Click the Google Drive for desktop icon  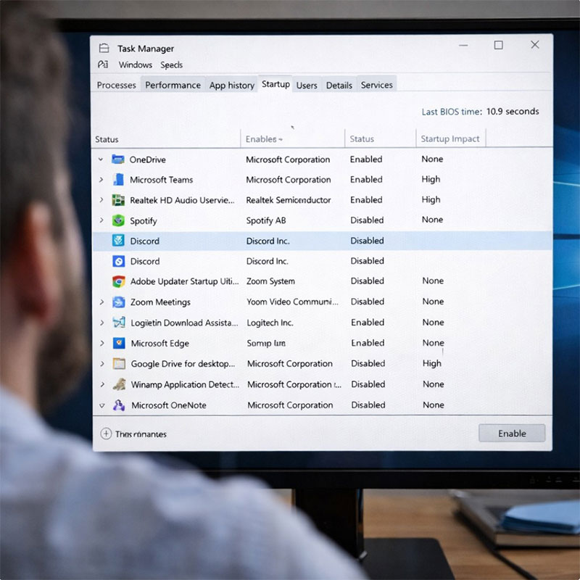[119, 364]
